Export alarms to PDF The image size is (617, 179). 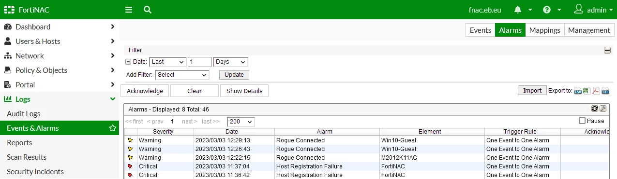596,91
